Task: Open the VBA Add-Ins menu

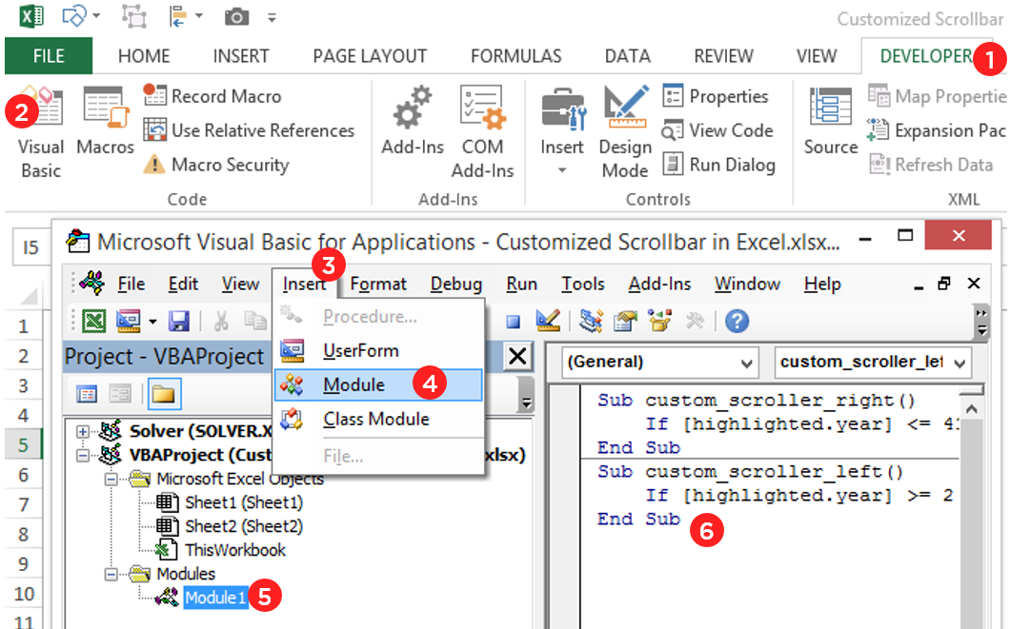Action: click(659, 284)
